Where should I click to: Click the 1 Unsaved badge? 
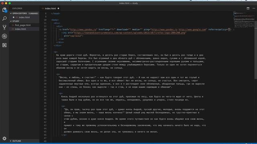point(33,13)
